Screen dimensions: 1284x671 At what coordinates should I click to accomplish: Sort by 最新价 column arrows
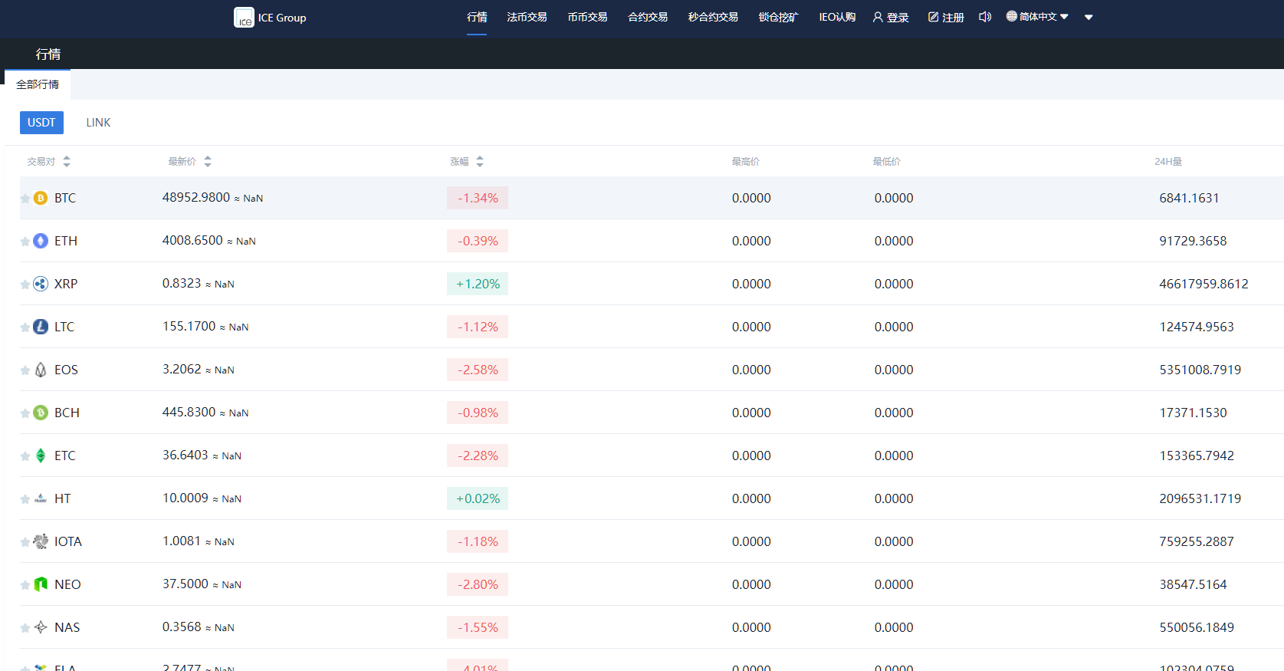pos(208,161)
